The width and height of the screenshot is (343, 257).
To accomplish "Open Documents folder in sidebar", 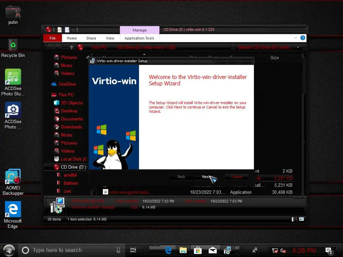I will pyautogui.click(x=72, y=119).
